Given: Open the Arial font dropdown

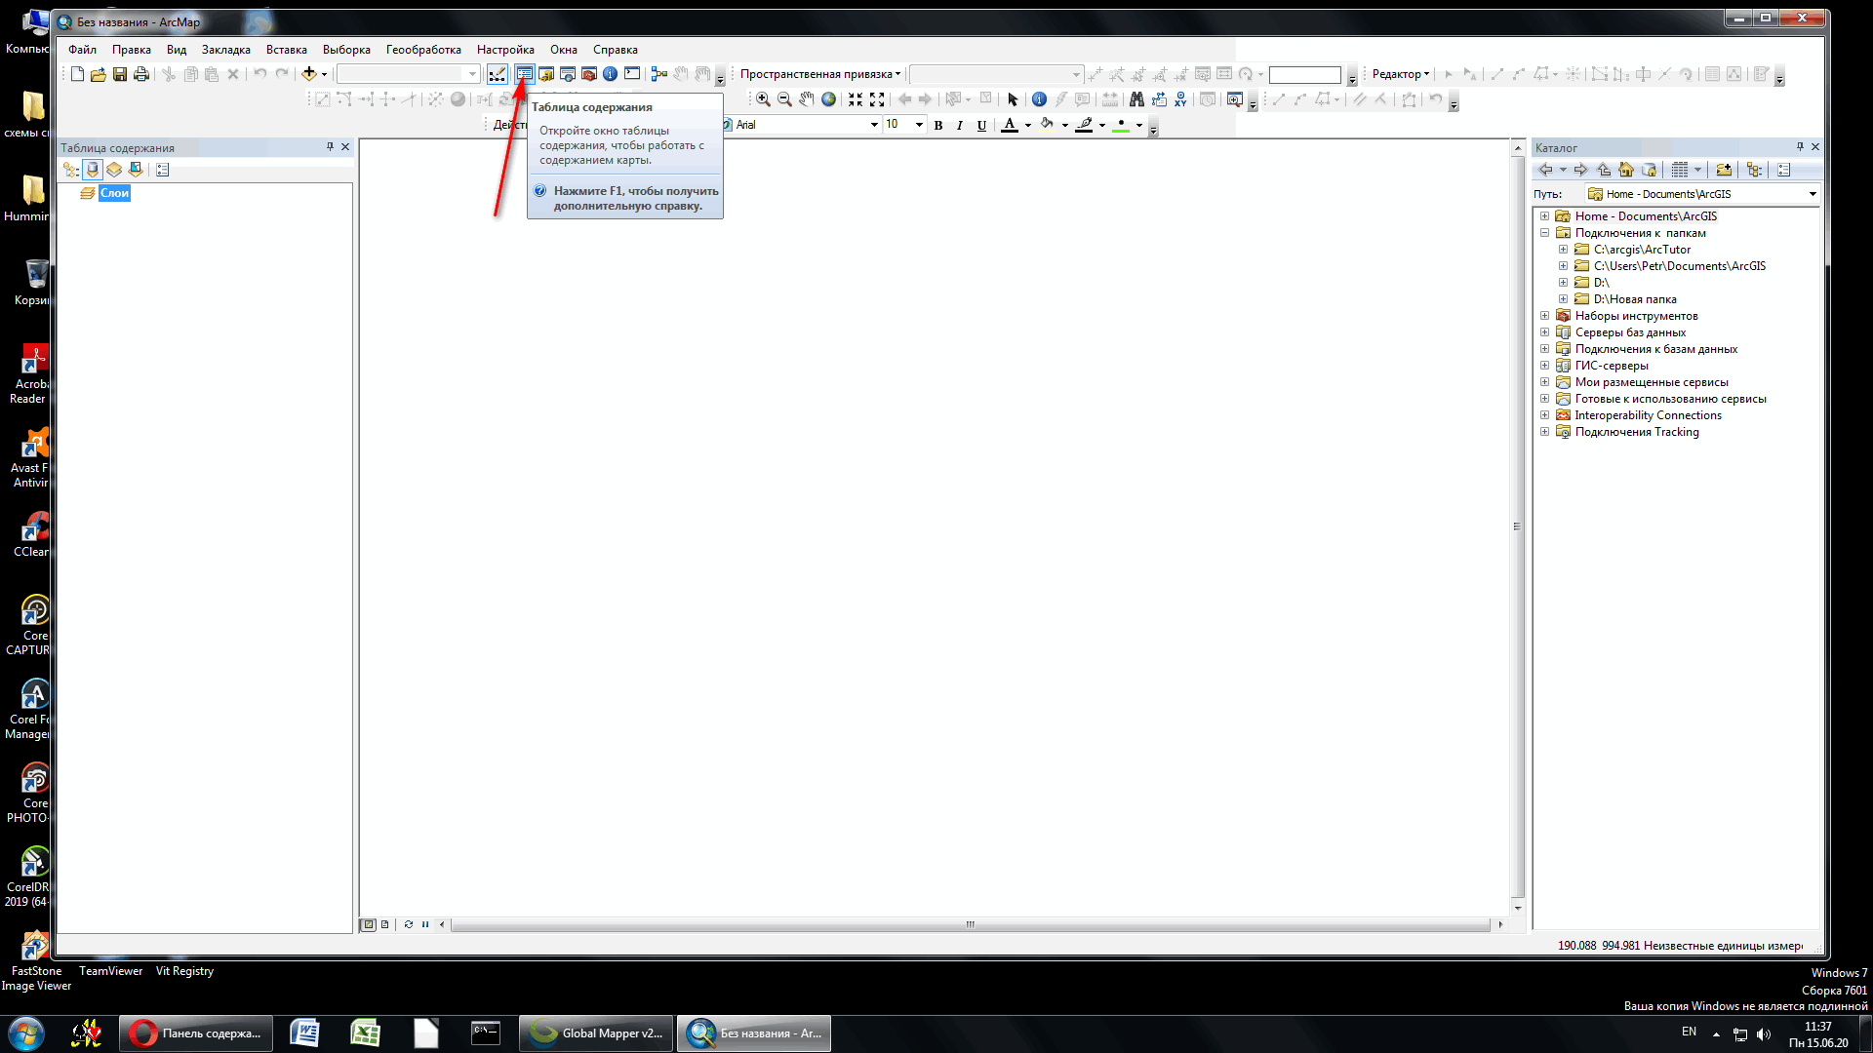Looking at the screenshot, I should tap(874, 125).
